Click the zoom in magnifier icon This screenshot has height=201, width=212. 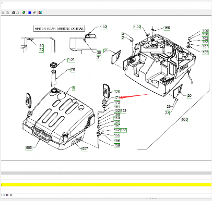click(3, 12)
